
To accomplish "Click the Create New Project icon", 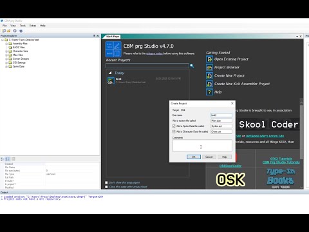I will pos(209,75).
